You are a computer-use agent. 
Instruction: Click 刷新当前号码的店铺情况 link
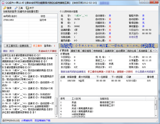[x=73, y=72]
